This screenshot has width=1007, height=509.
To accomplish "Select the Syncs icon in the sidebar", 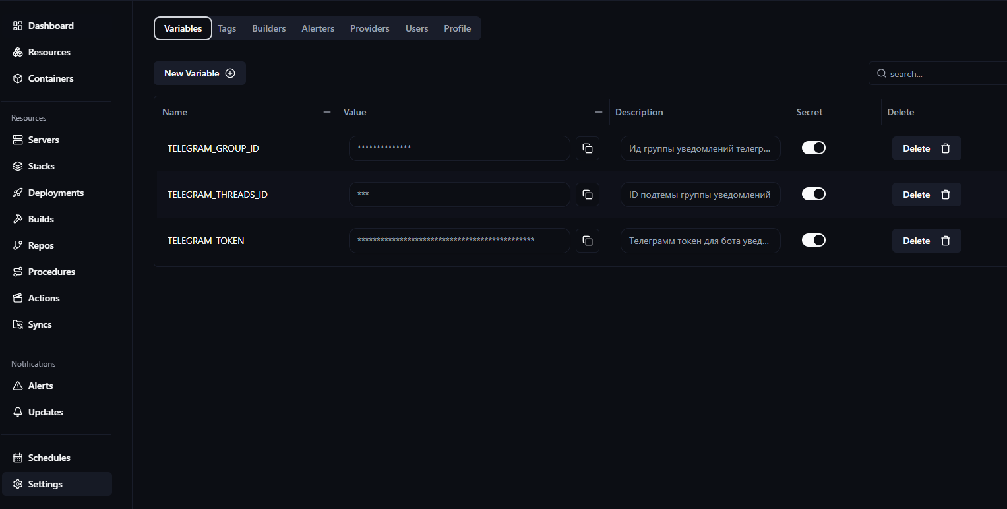I will click(x=17, y=324).
